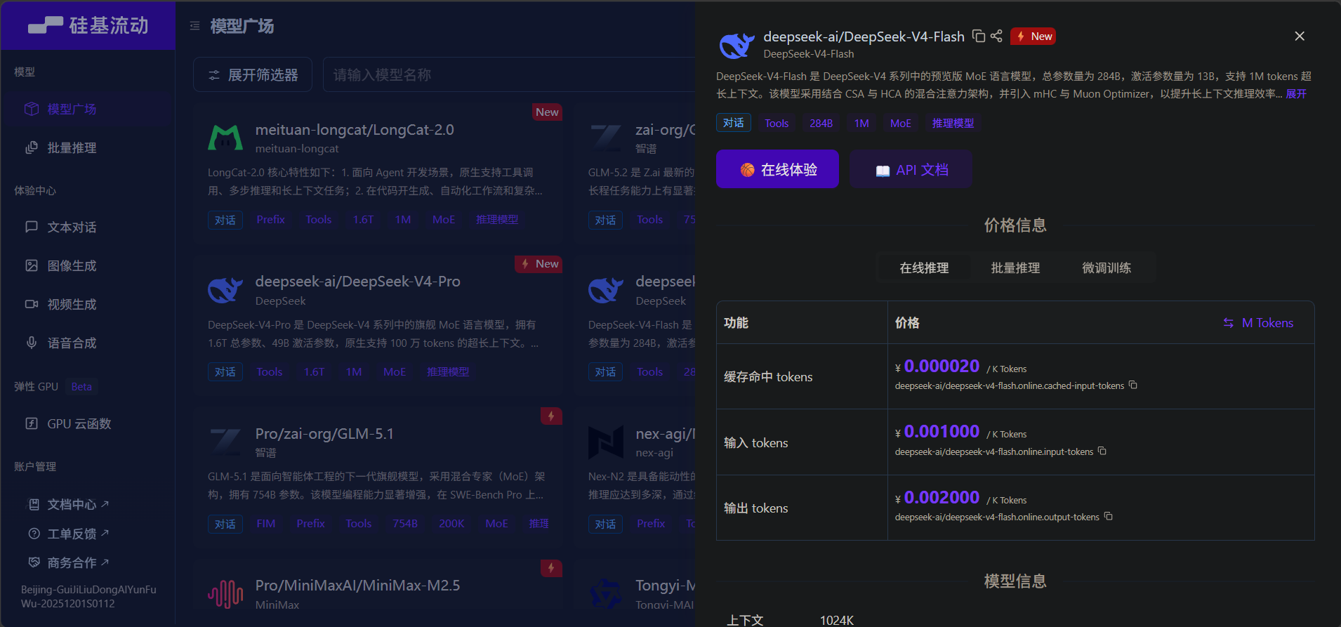The image size is (1341, 627).
Task: Open GPU 云函数 via its function icon
Action: (32, 423)
